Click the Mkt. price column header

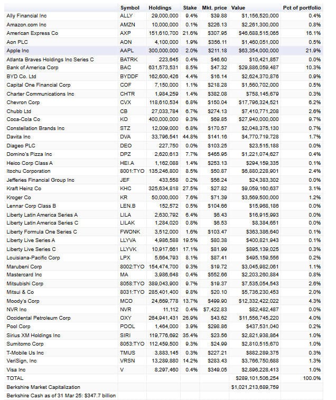[214, 8]
